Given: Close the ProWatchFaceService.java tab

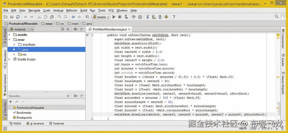Looking at the screenshot, I should pos(129,29).
